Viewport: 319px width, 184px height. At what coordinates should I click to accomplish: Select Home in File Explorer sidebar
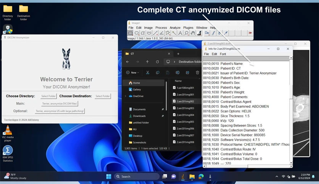(x=143, y=83)
